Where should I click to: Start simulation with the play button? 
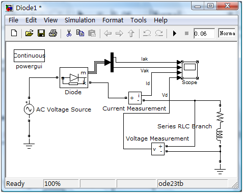point(175,33)
